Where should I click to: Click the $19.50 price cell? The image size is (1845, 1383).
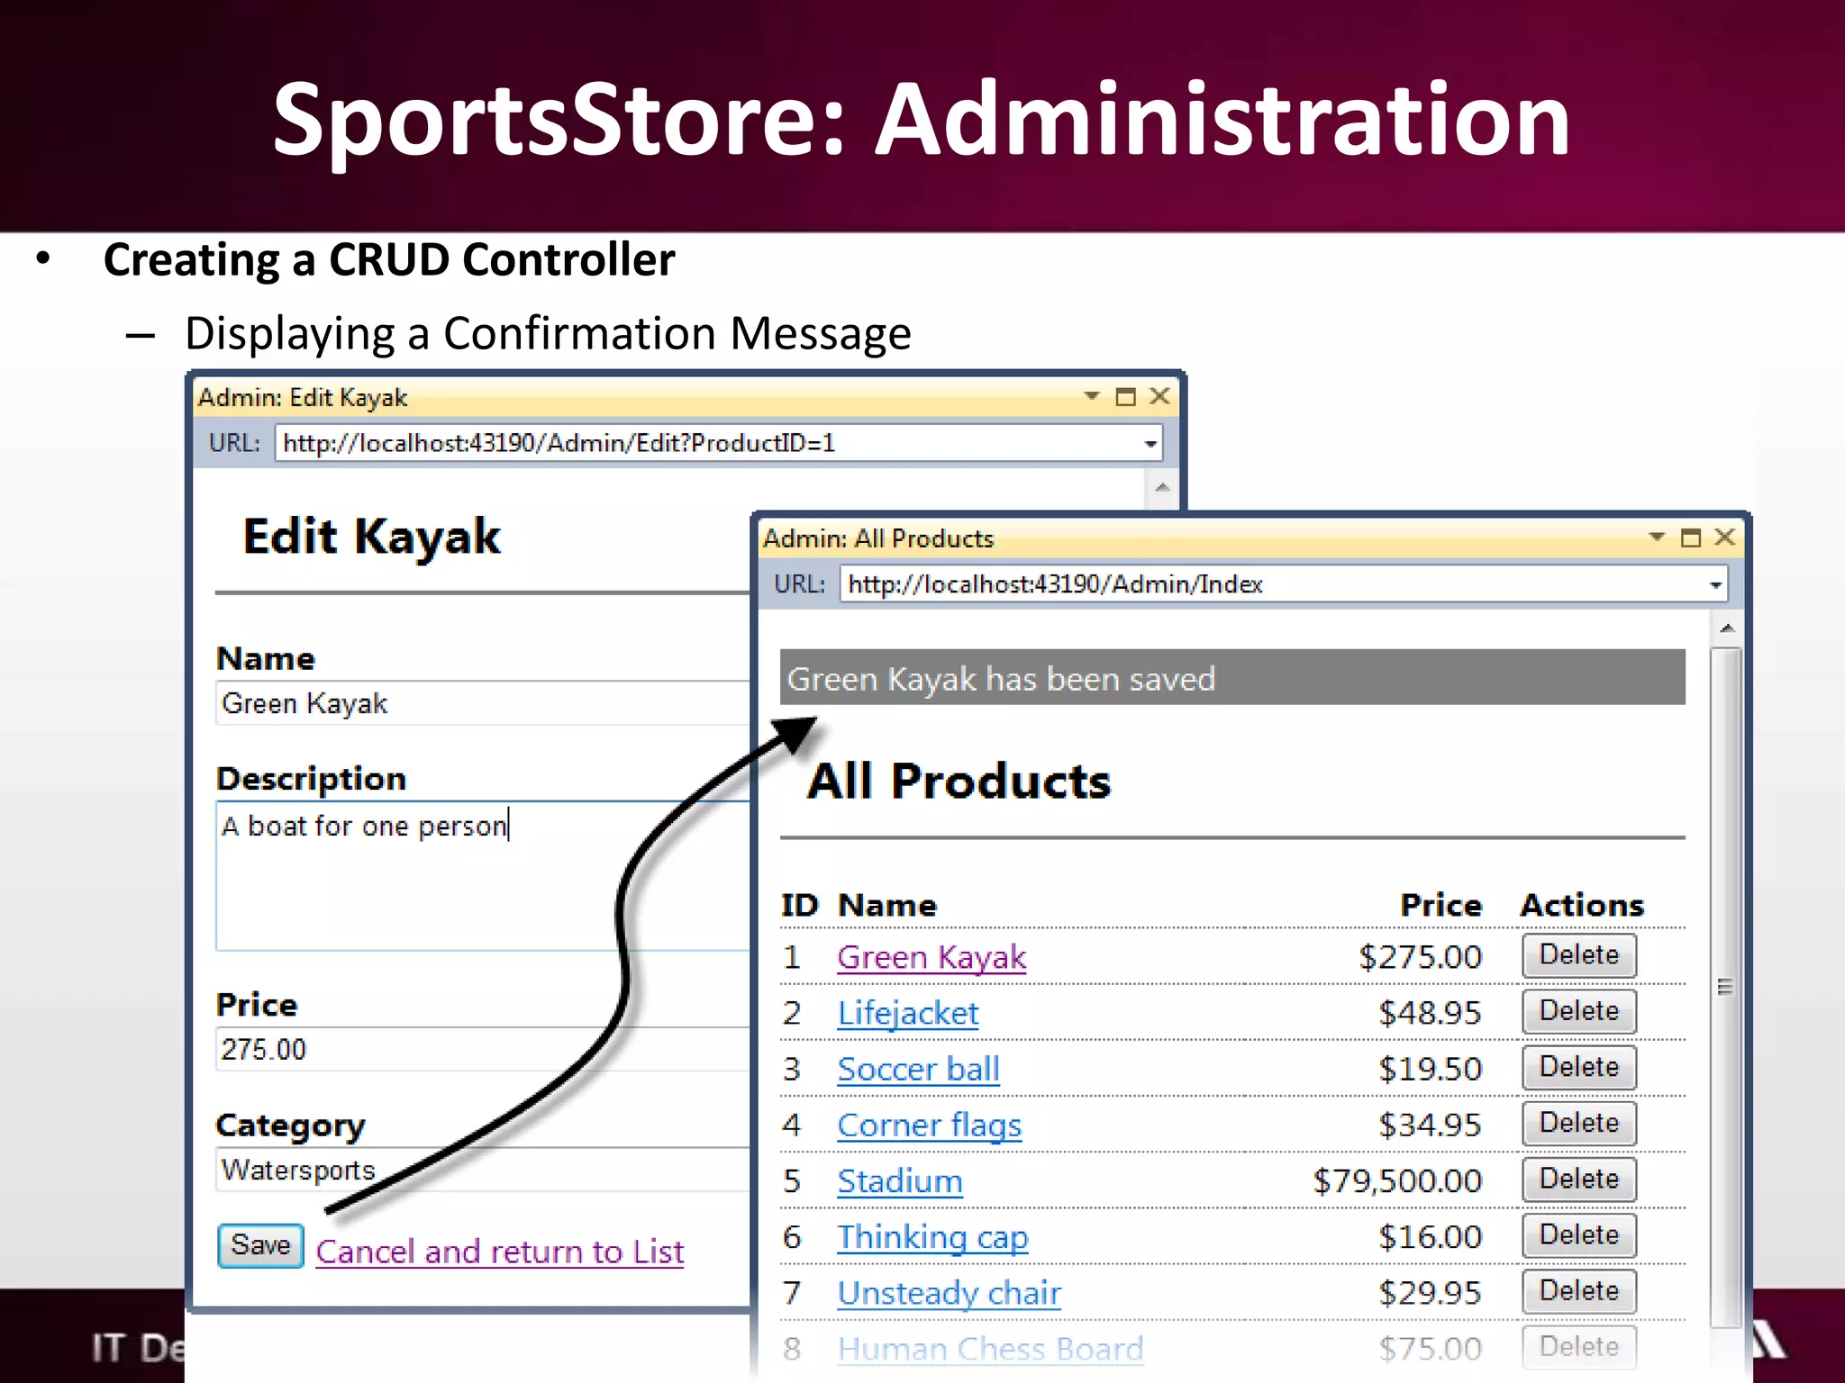(x=1430, y=1069)
